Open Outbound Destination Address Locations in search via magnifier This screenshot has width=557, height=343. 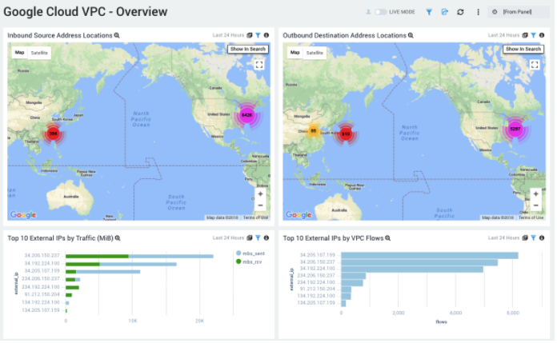(411, 35)
